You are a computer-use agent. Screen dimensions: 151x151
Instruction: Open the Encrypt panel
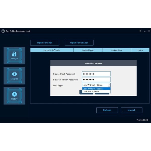click(x=14, y=56)
